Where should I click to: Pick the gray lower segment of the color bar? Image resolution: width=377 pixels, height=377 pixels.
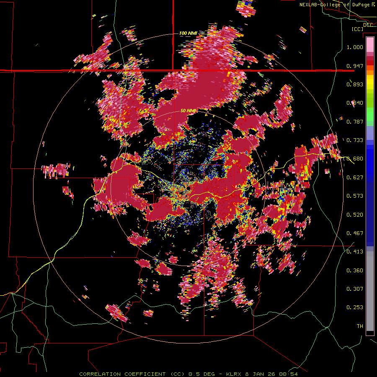[x=370, y=291]
